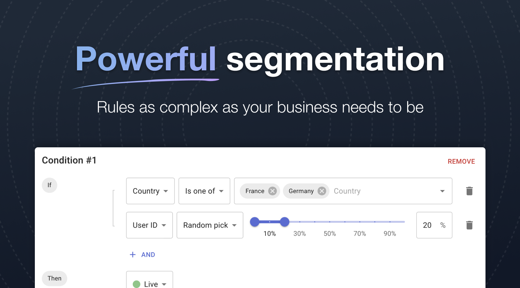The height and width of the screenshot is (288, 520).
Task: Remove the Germany chip from country values
Action: [x=321, y=191]
